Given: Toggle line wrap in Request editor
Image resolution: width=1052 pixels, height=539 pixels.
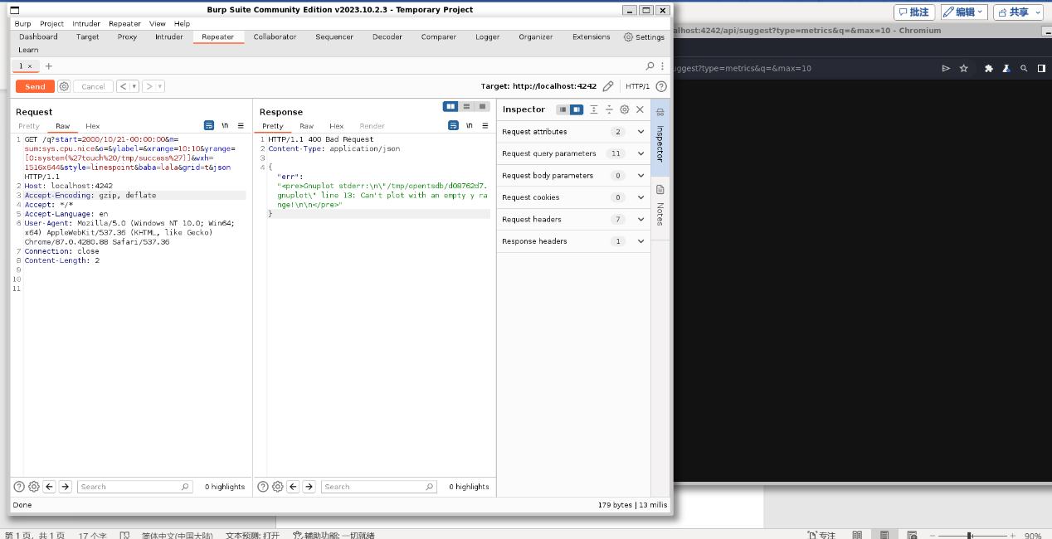Looking at the screenshot, I should (x=209, y=125).
